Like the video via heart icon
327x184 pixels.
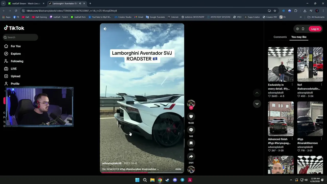(191, 117)
